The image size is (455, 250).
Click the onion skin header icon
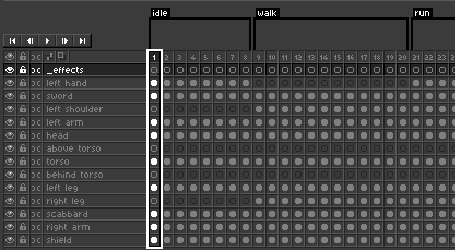[62, 56]
